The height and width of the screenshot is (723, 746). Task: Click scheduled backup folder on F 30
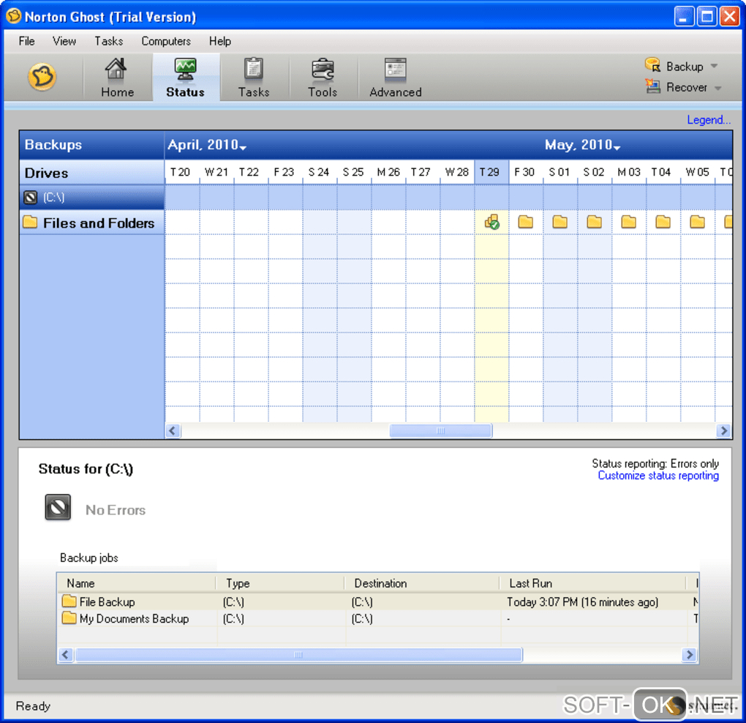pos(526,222)
